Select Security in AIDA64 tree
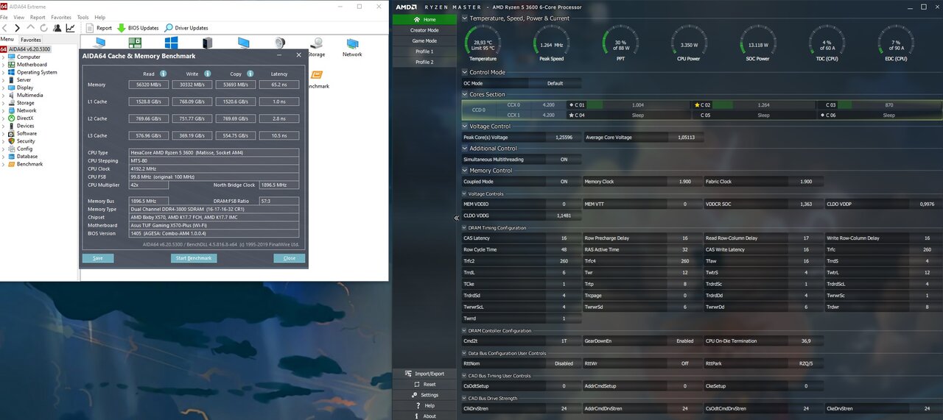The width and height of the screenshot is (943, 420). 26,141
